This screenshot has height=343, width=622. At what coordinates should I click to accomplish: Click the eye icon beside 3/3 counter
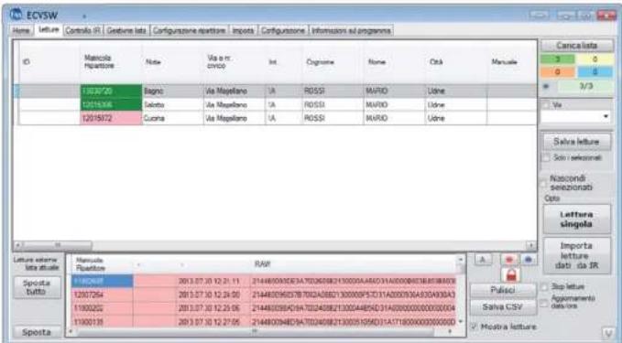547,86
